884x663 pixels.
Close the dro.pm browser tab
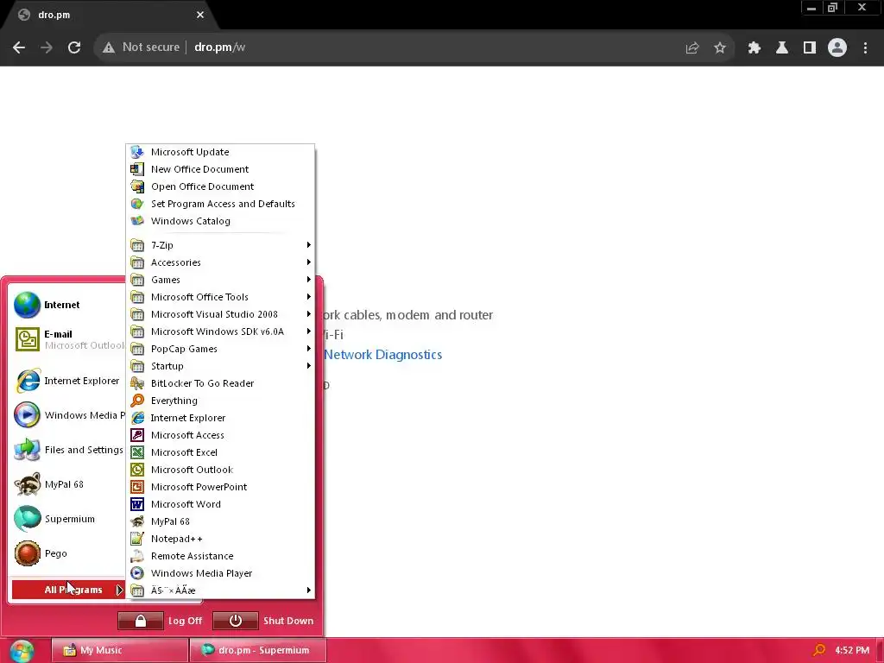pos(200,15)
